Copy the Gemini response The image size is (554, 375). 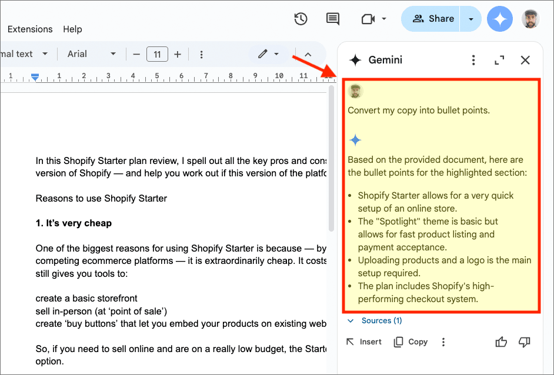coord(411,342)
